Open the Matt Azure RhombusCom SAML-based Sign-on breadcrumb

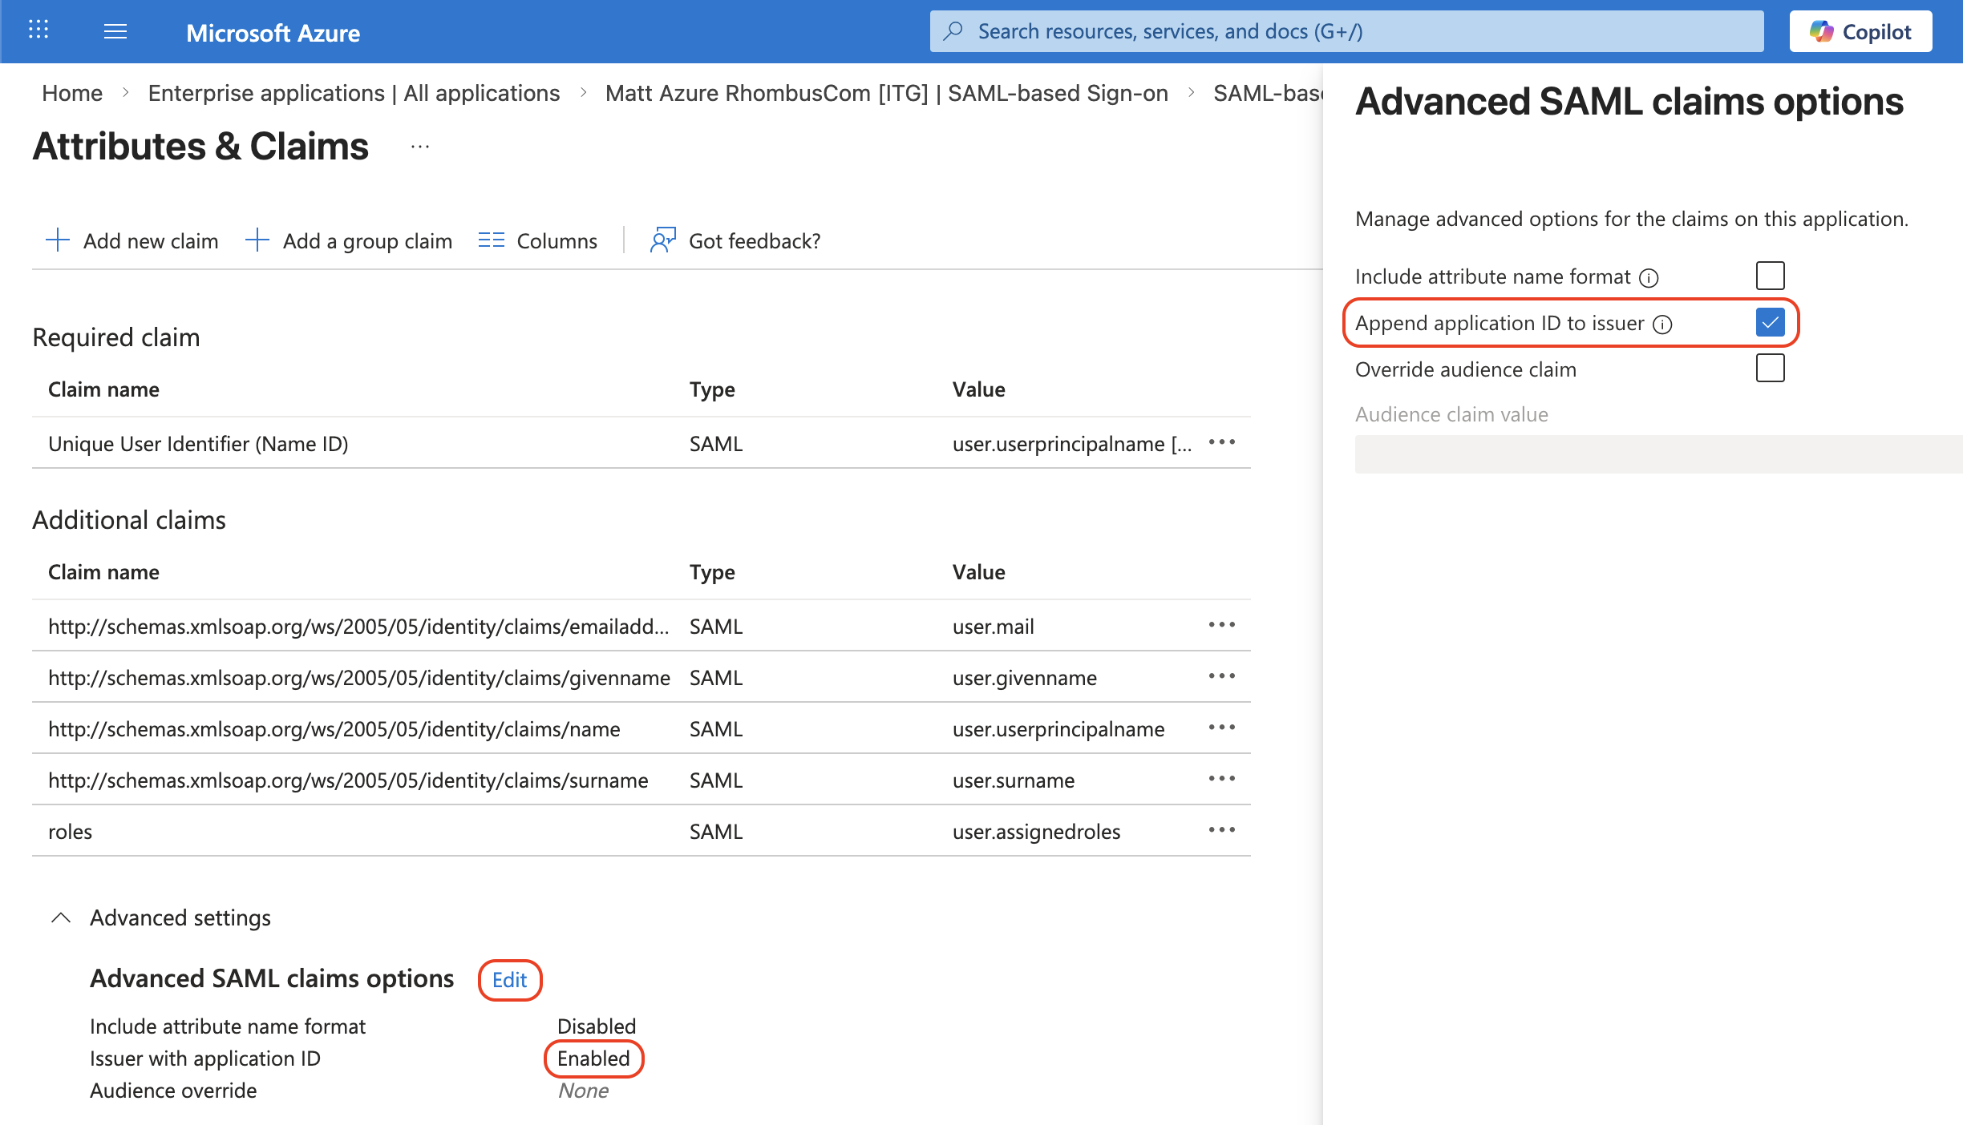[886, 93]
